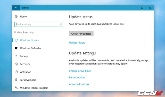Screen dimensions: 165x97
Task: Click the Windows Defender shield icon
Action: pos(16,48)
